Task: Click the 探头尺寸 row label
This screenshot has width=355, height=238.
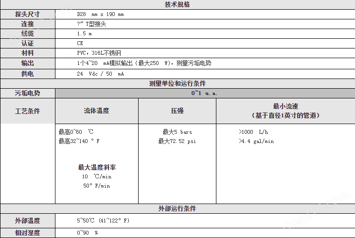Action: click(27, 14)
